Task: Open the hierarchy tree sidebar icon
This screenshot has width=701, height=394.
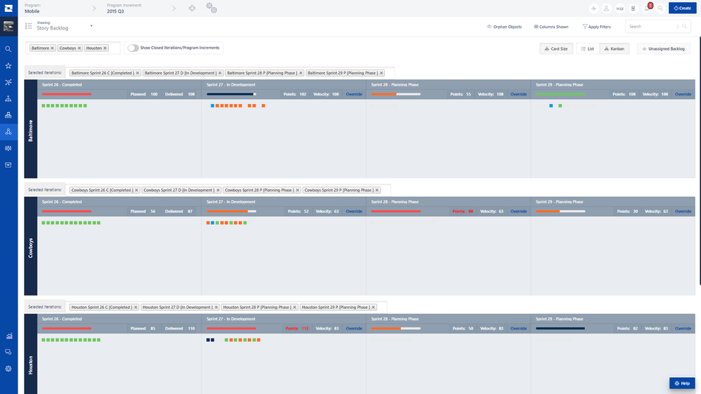Action: 8,99
